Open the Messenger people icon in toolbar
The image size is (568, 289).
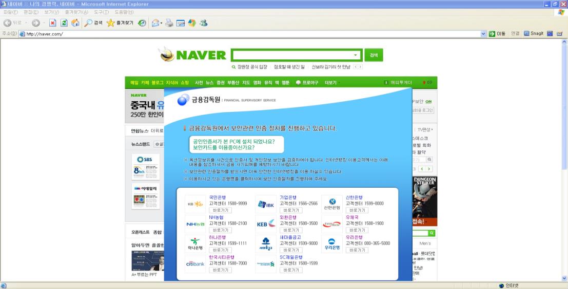click(x=204, y=23)
